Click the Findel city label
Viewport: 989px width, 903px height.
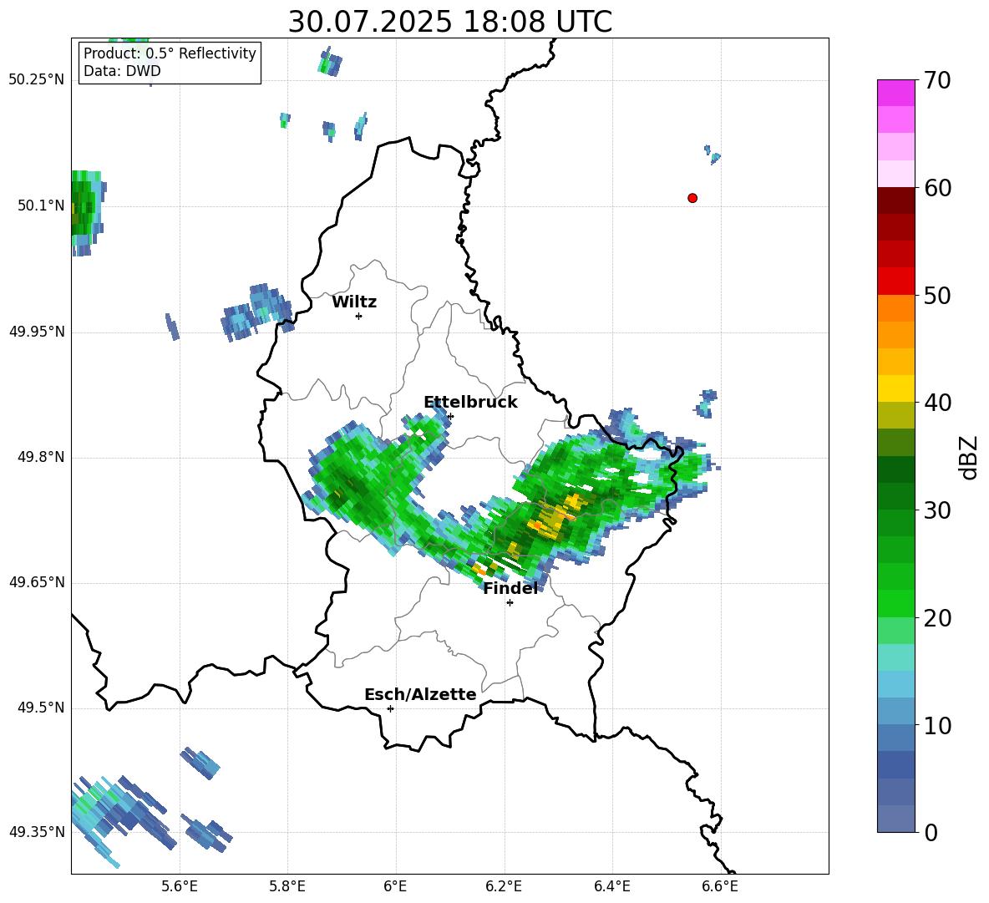(510, 588)
